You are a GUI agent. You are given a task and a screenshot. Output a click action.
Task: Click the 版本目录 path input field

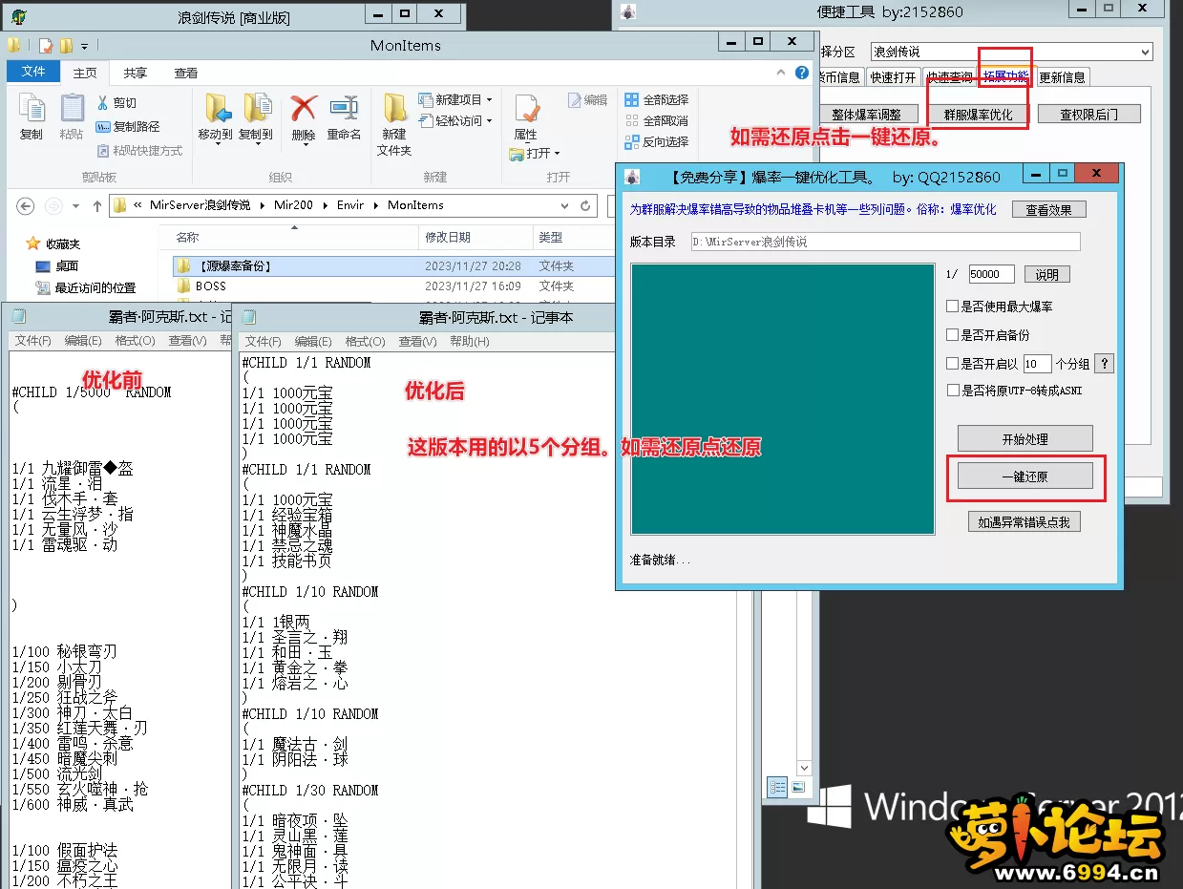885,242
